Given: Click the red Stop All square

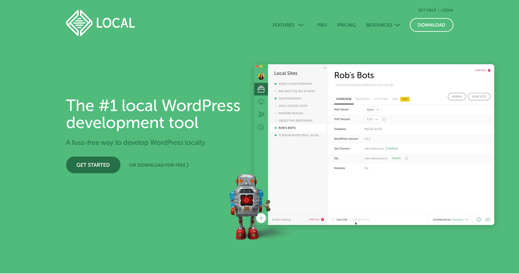Looking at the screenshot, I should pyautogui.click(x=322, y=219).
